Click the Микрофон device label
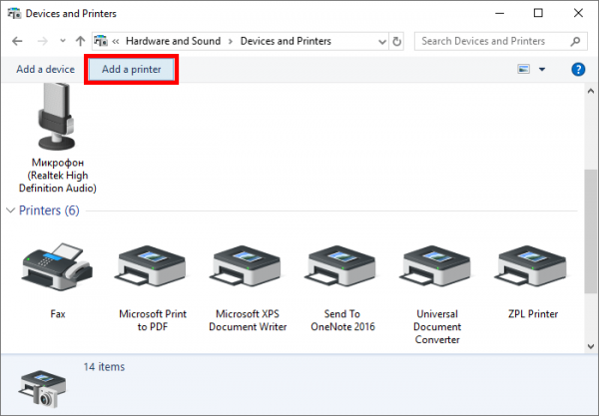Viewport: 599px width, 416px height. (x=58, y=176)
